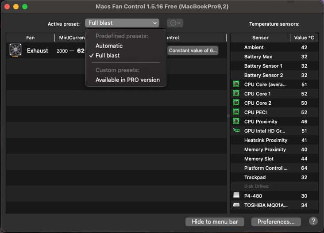324x233 pixels.
Task: Click Constant value fan control button
Action: coord(193,50)
